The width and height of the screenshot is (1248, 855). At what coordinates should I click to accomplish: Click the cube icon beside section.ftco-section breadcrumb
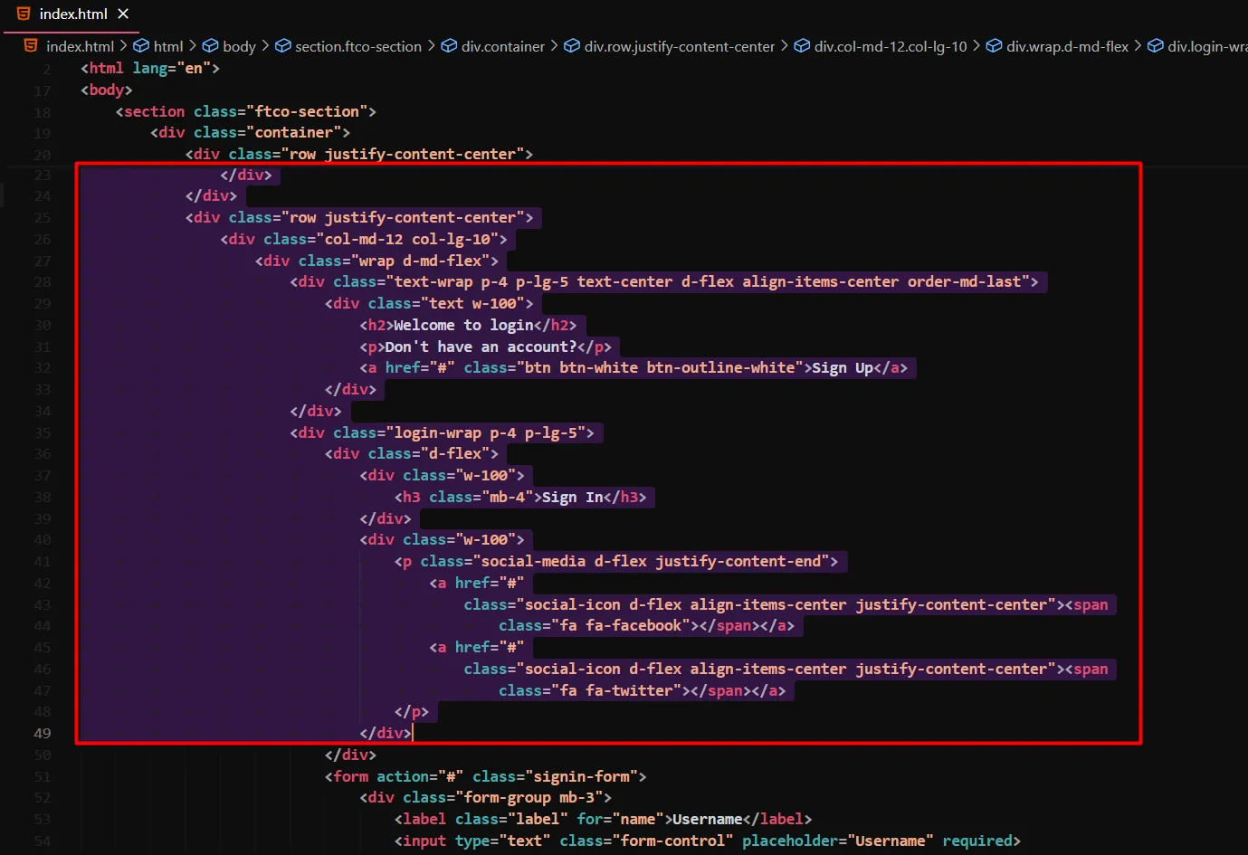click(282, 46)
